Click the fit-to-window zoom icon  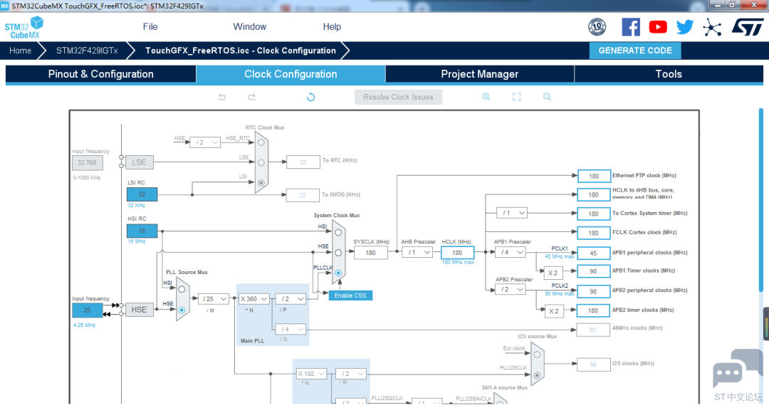pos(517,97)
